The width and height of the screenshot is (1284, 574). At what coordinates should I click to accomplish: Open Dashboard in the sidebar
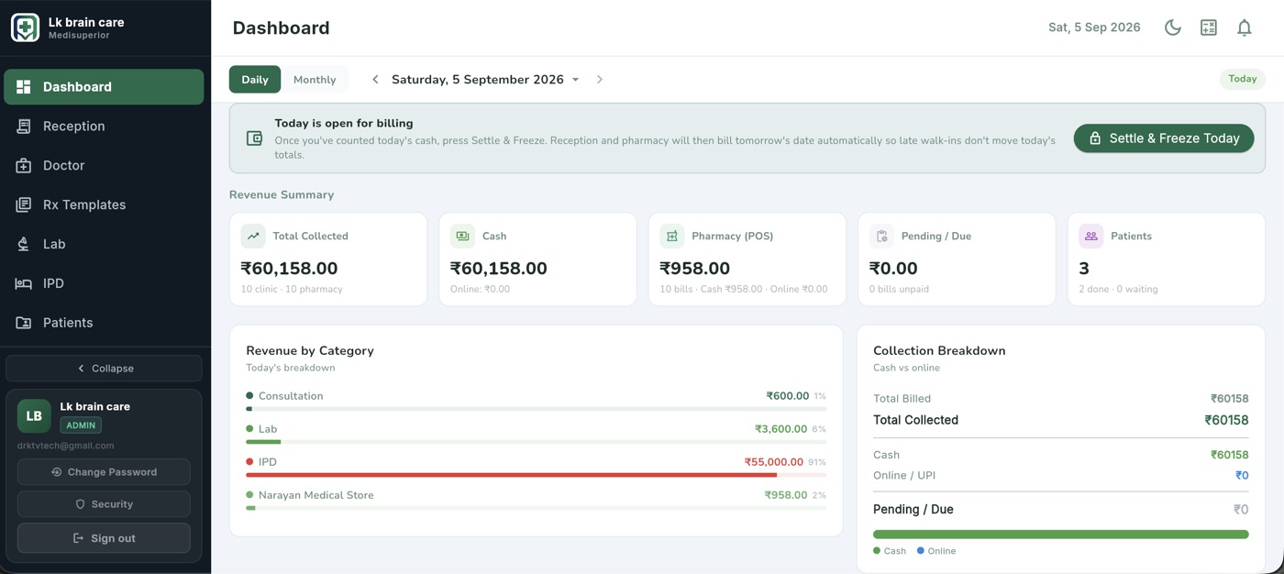(104, 86)
